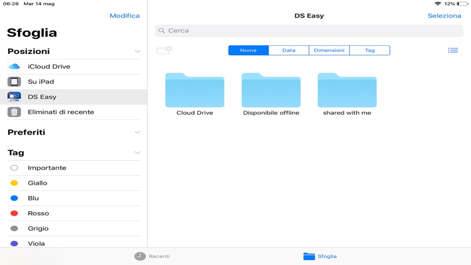Collapse the Tag section
This screenshot has width=471, height=265.
point(137,153)
